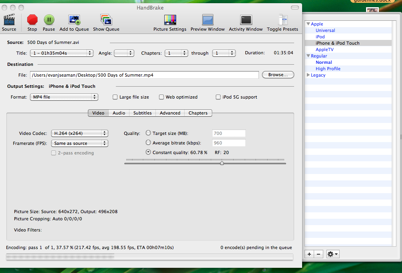The width and height of the screenshot is (402, 273).
Task: Remove the selected preset with the minus button
Action: coord(318,254)
